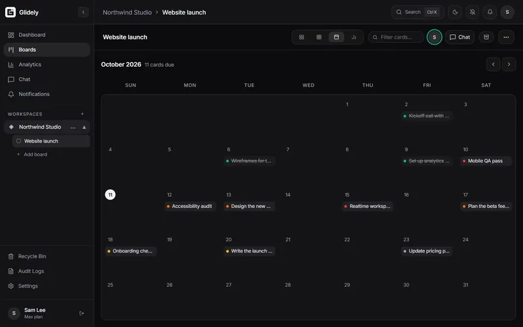The width and height of the screenshot is (523, 327).
Task: Click Sam Lee avatar in sidebar footer
Action: (14, 313)
